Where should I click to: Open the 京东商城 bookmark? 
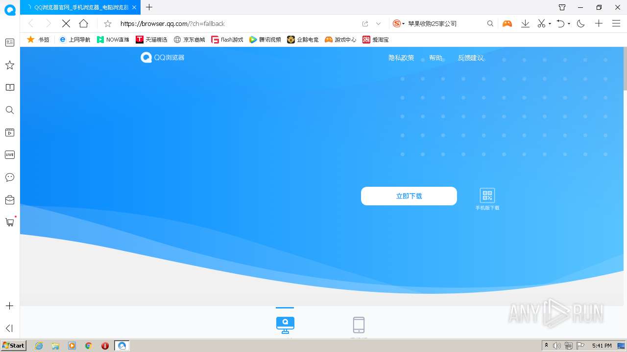[x=190, y=40]
